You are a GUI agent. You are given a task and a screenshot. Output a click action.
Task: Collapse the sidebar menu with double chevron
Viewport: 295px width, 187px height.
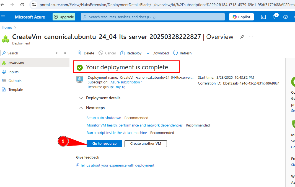coord(65,53)
